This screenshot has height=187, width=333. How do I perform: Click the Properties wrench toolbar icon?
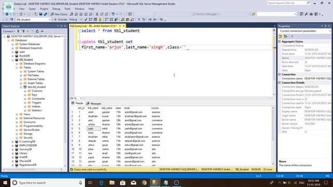click(306, 14)
